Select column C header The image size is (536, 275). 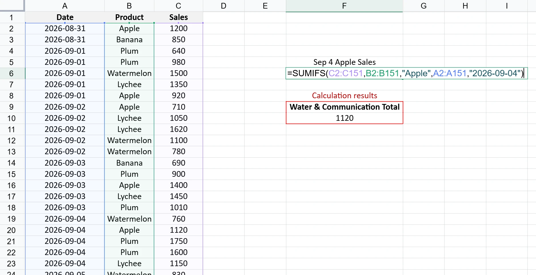tap(179, 6)
